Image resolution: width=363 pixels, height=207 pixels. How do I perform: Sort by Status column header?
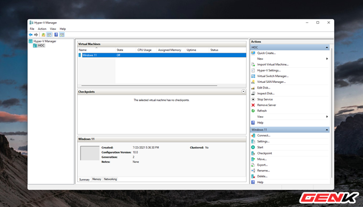click(x=227, y=50)
